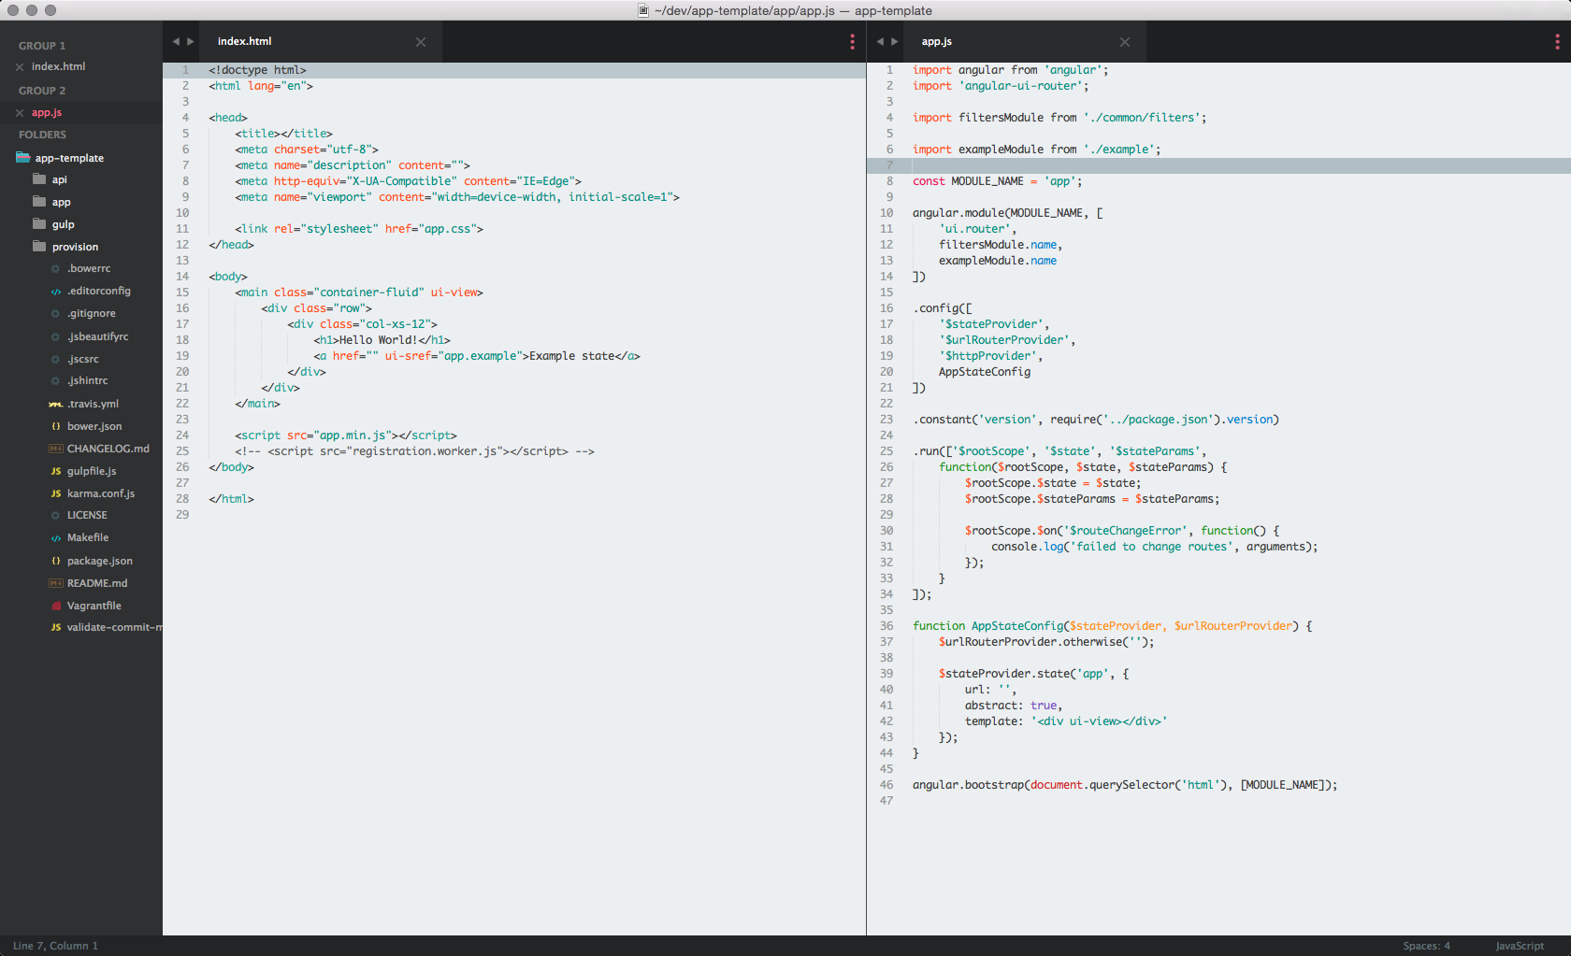Open the bower.json file
The image size is (1571, 956).
point(94,426)
